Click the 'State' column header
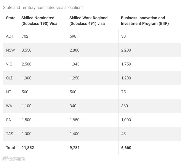The height and width of the screenshot is (163, 184). (x=11, y=18)
